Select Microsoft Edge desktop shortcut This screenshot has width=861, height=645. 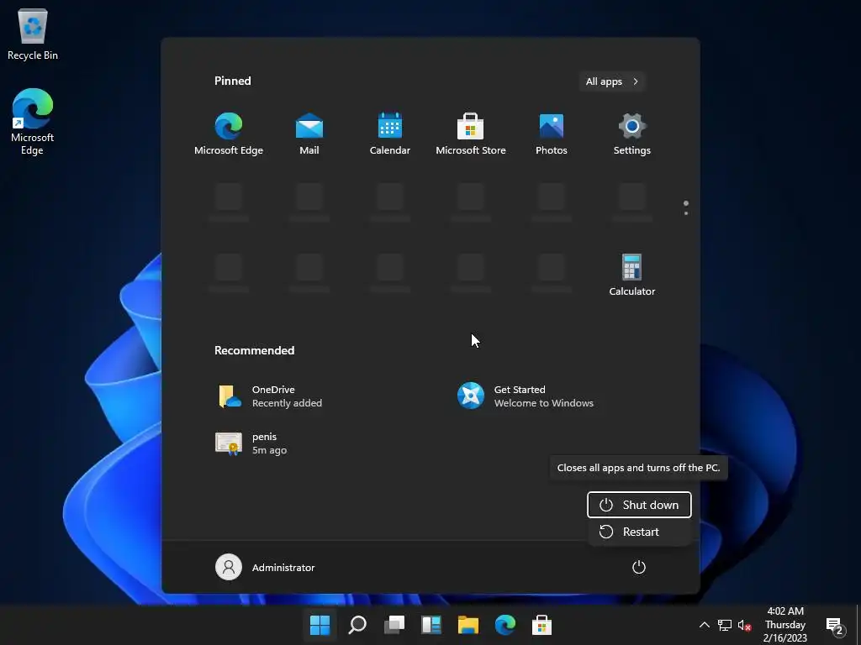click(33, 122)
